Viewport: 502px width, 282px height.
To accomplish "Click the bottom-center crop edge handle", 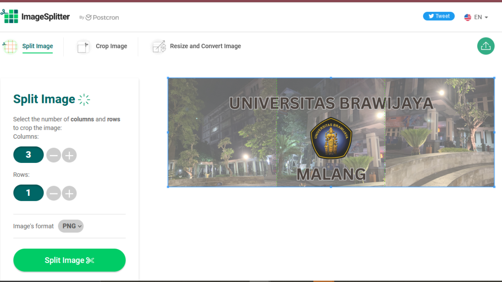I will point(331,187).
